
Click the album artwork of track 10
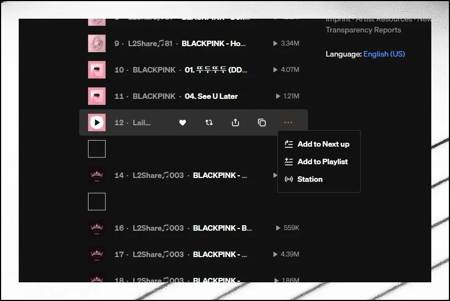(97, 70)
